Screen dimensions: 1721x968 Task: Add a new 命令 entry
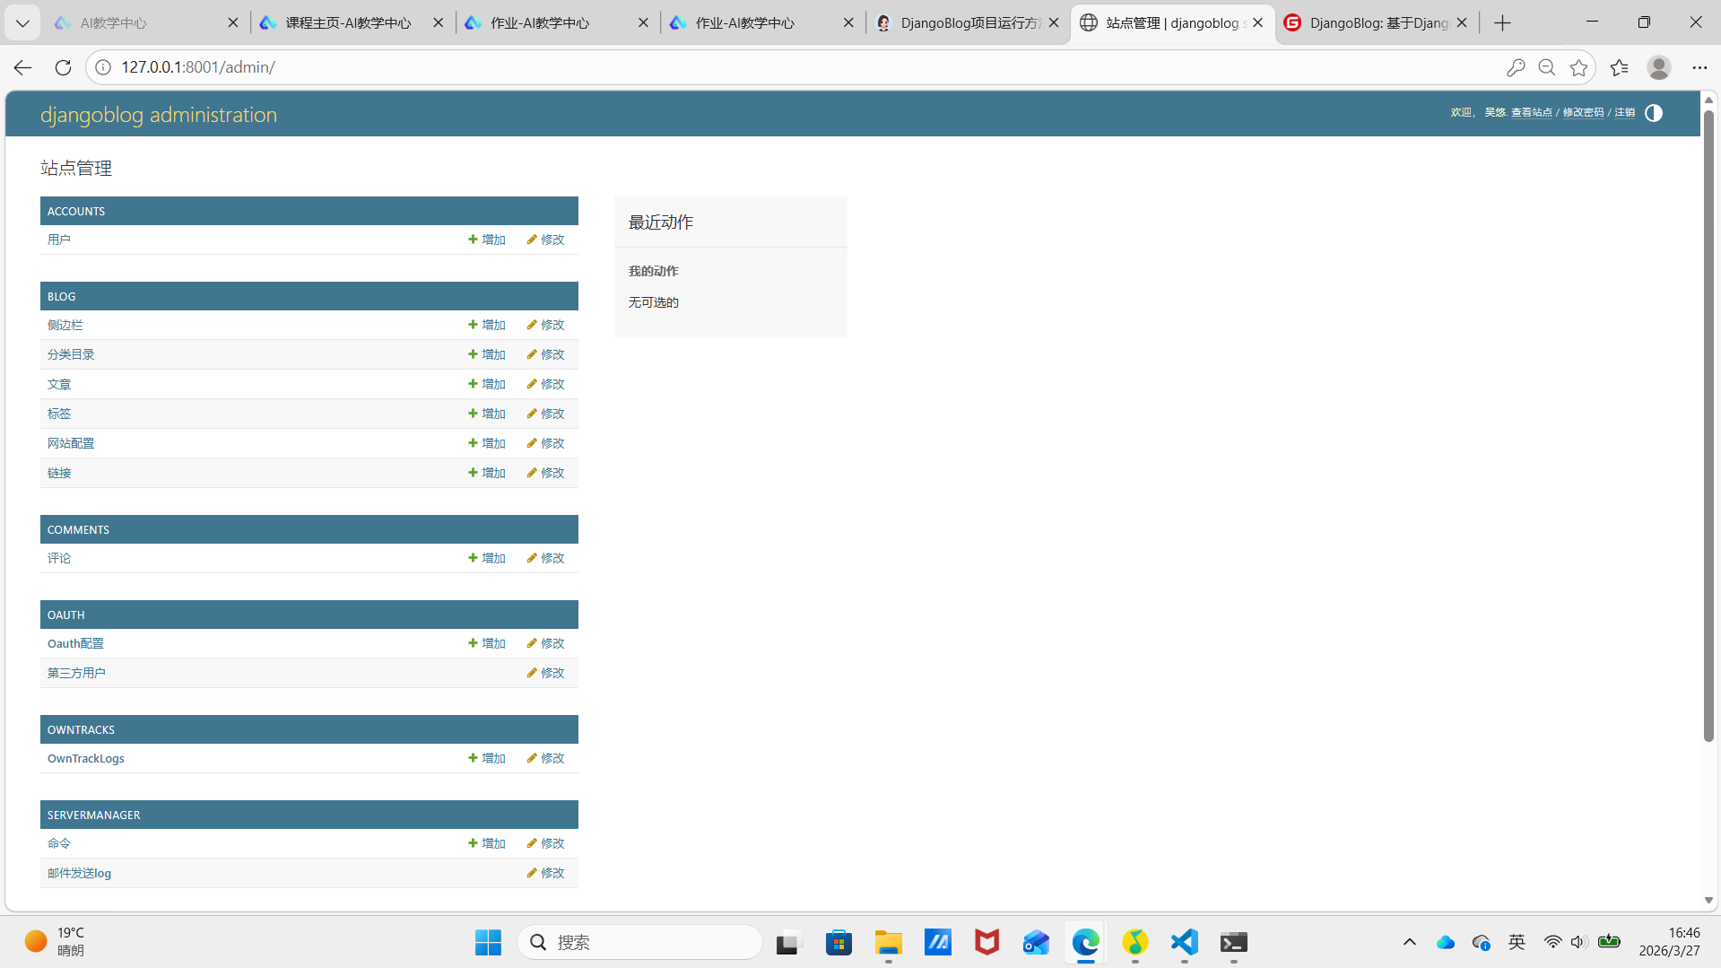click(487, 843)
